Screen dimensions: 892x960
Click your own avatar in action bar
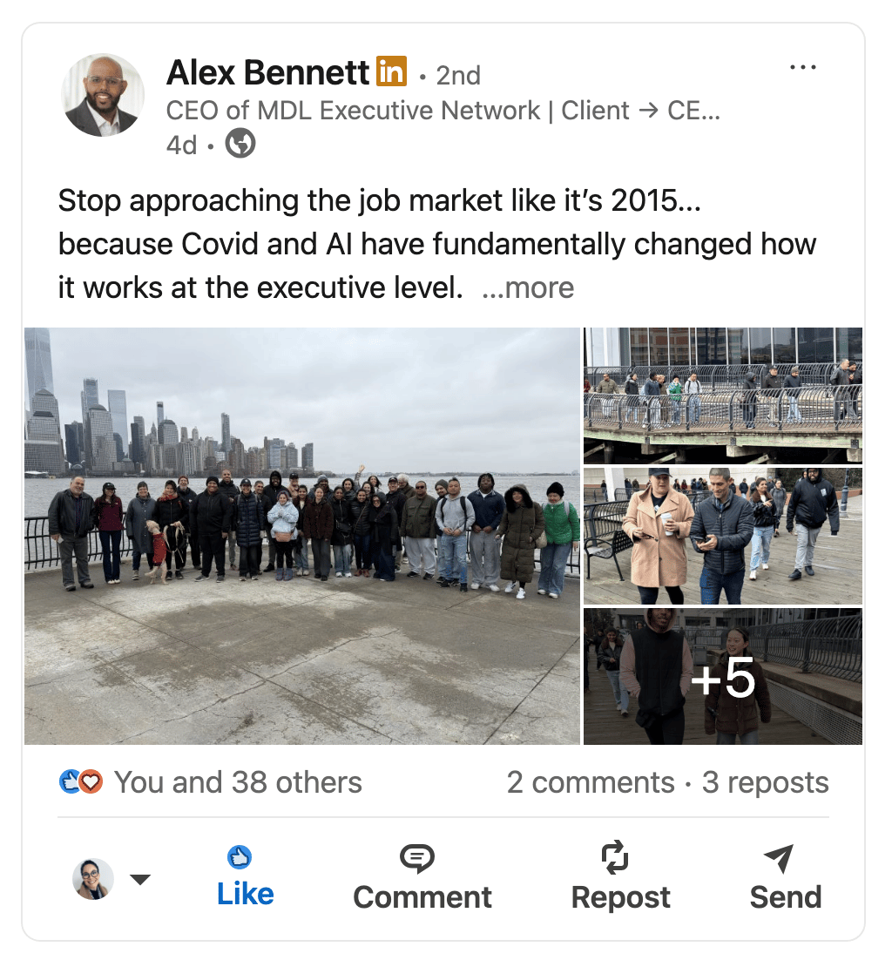(x=93, y=879)
